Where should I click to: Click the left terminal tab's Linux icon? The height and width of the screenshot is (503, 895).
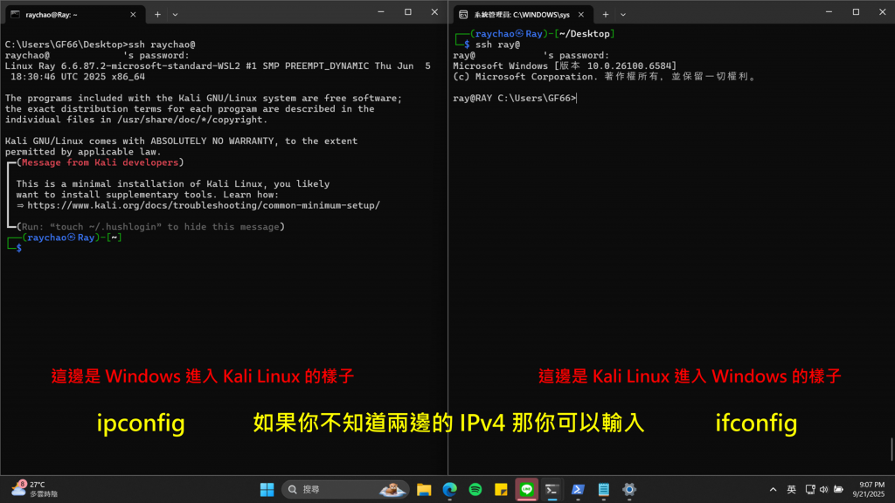tap(16, 14)
